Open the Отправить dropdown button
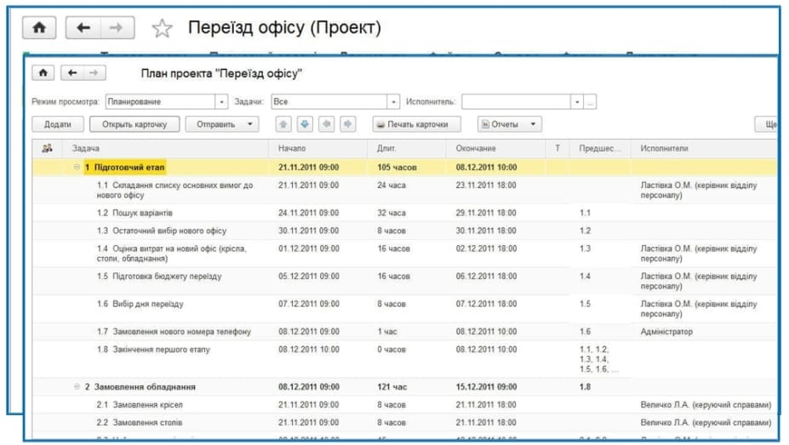Screen dimensions: 789x445 222,124
